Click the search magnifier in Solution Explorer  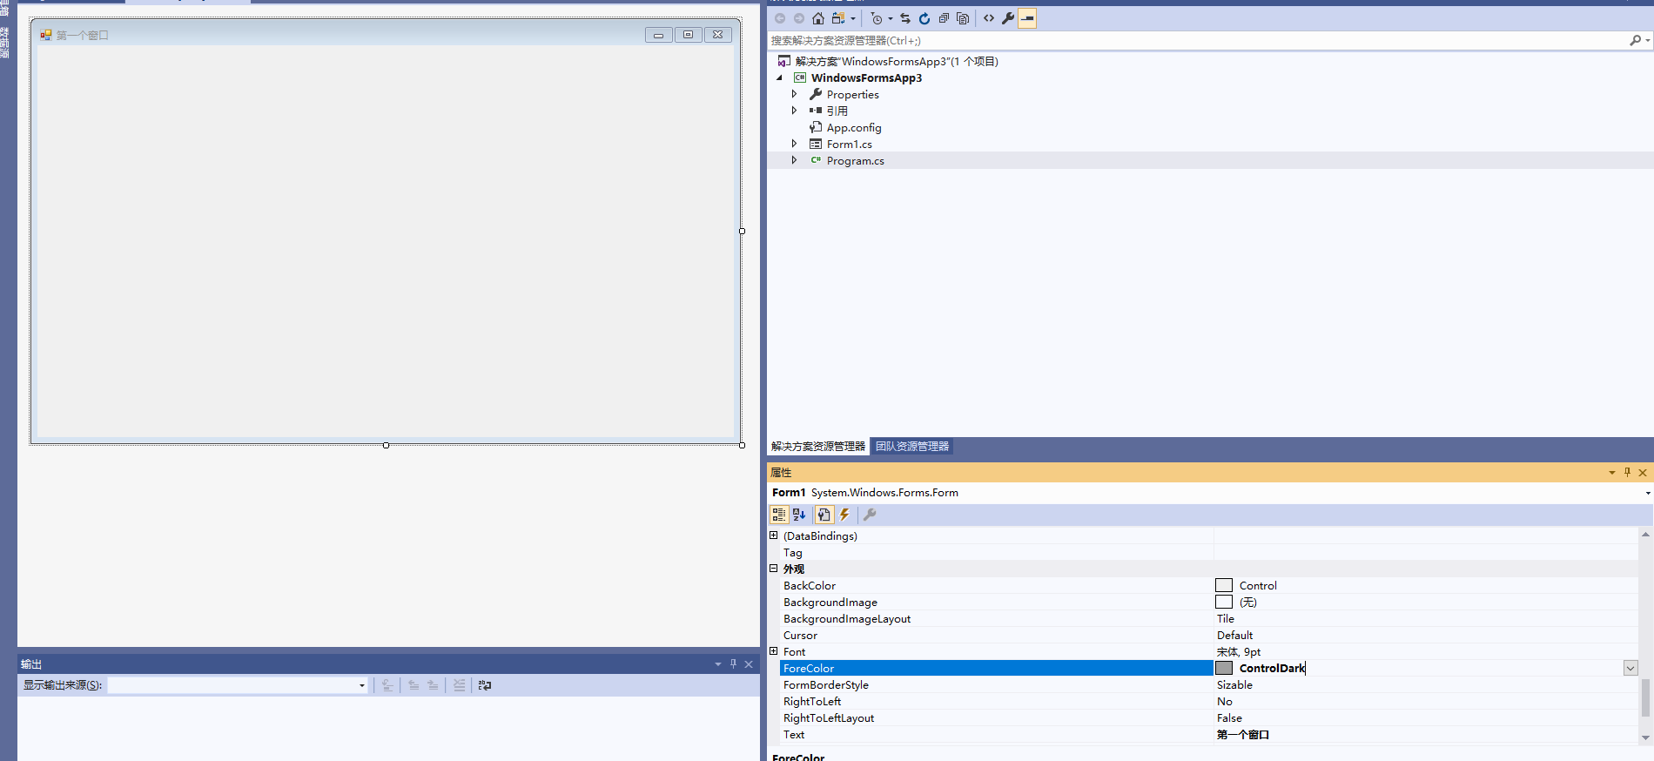pyautogui.click(x=1635, y=40)
